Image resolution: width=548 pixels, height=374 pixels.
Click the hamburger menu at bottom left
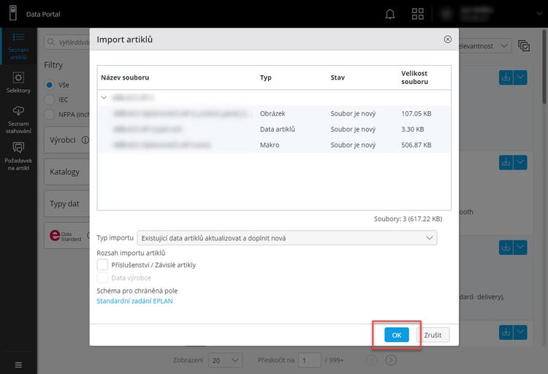coord(18,365)
